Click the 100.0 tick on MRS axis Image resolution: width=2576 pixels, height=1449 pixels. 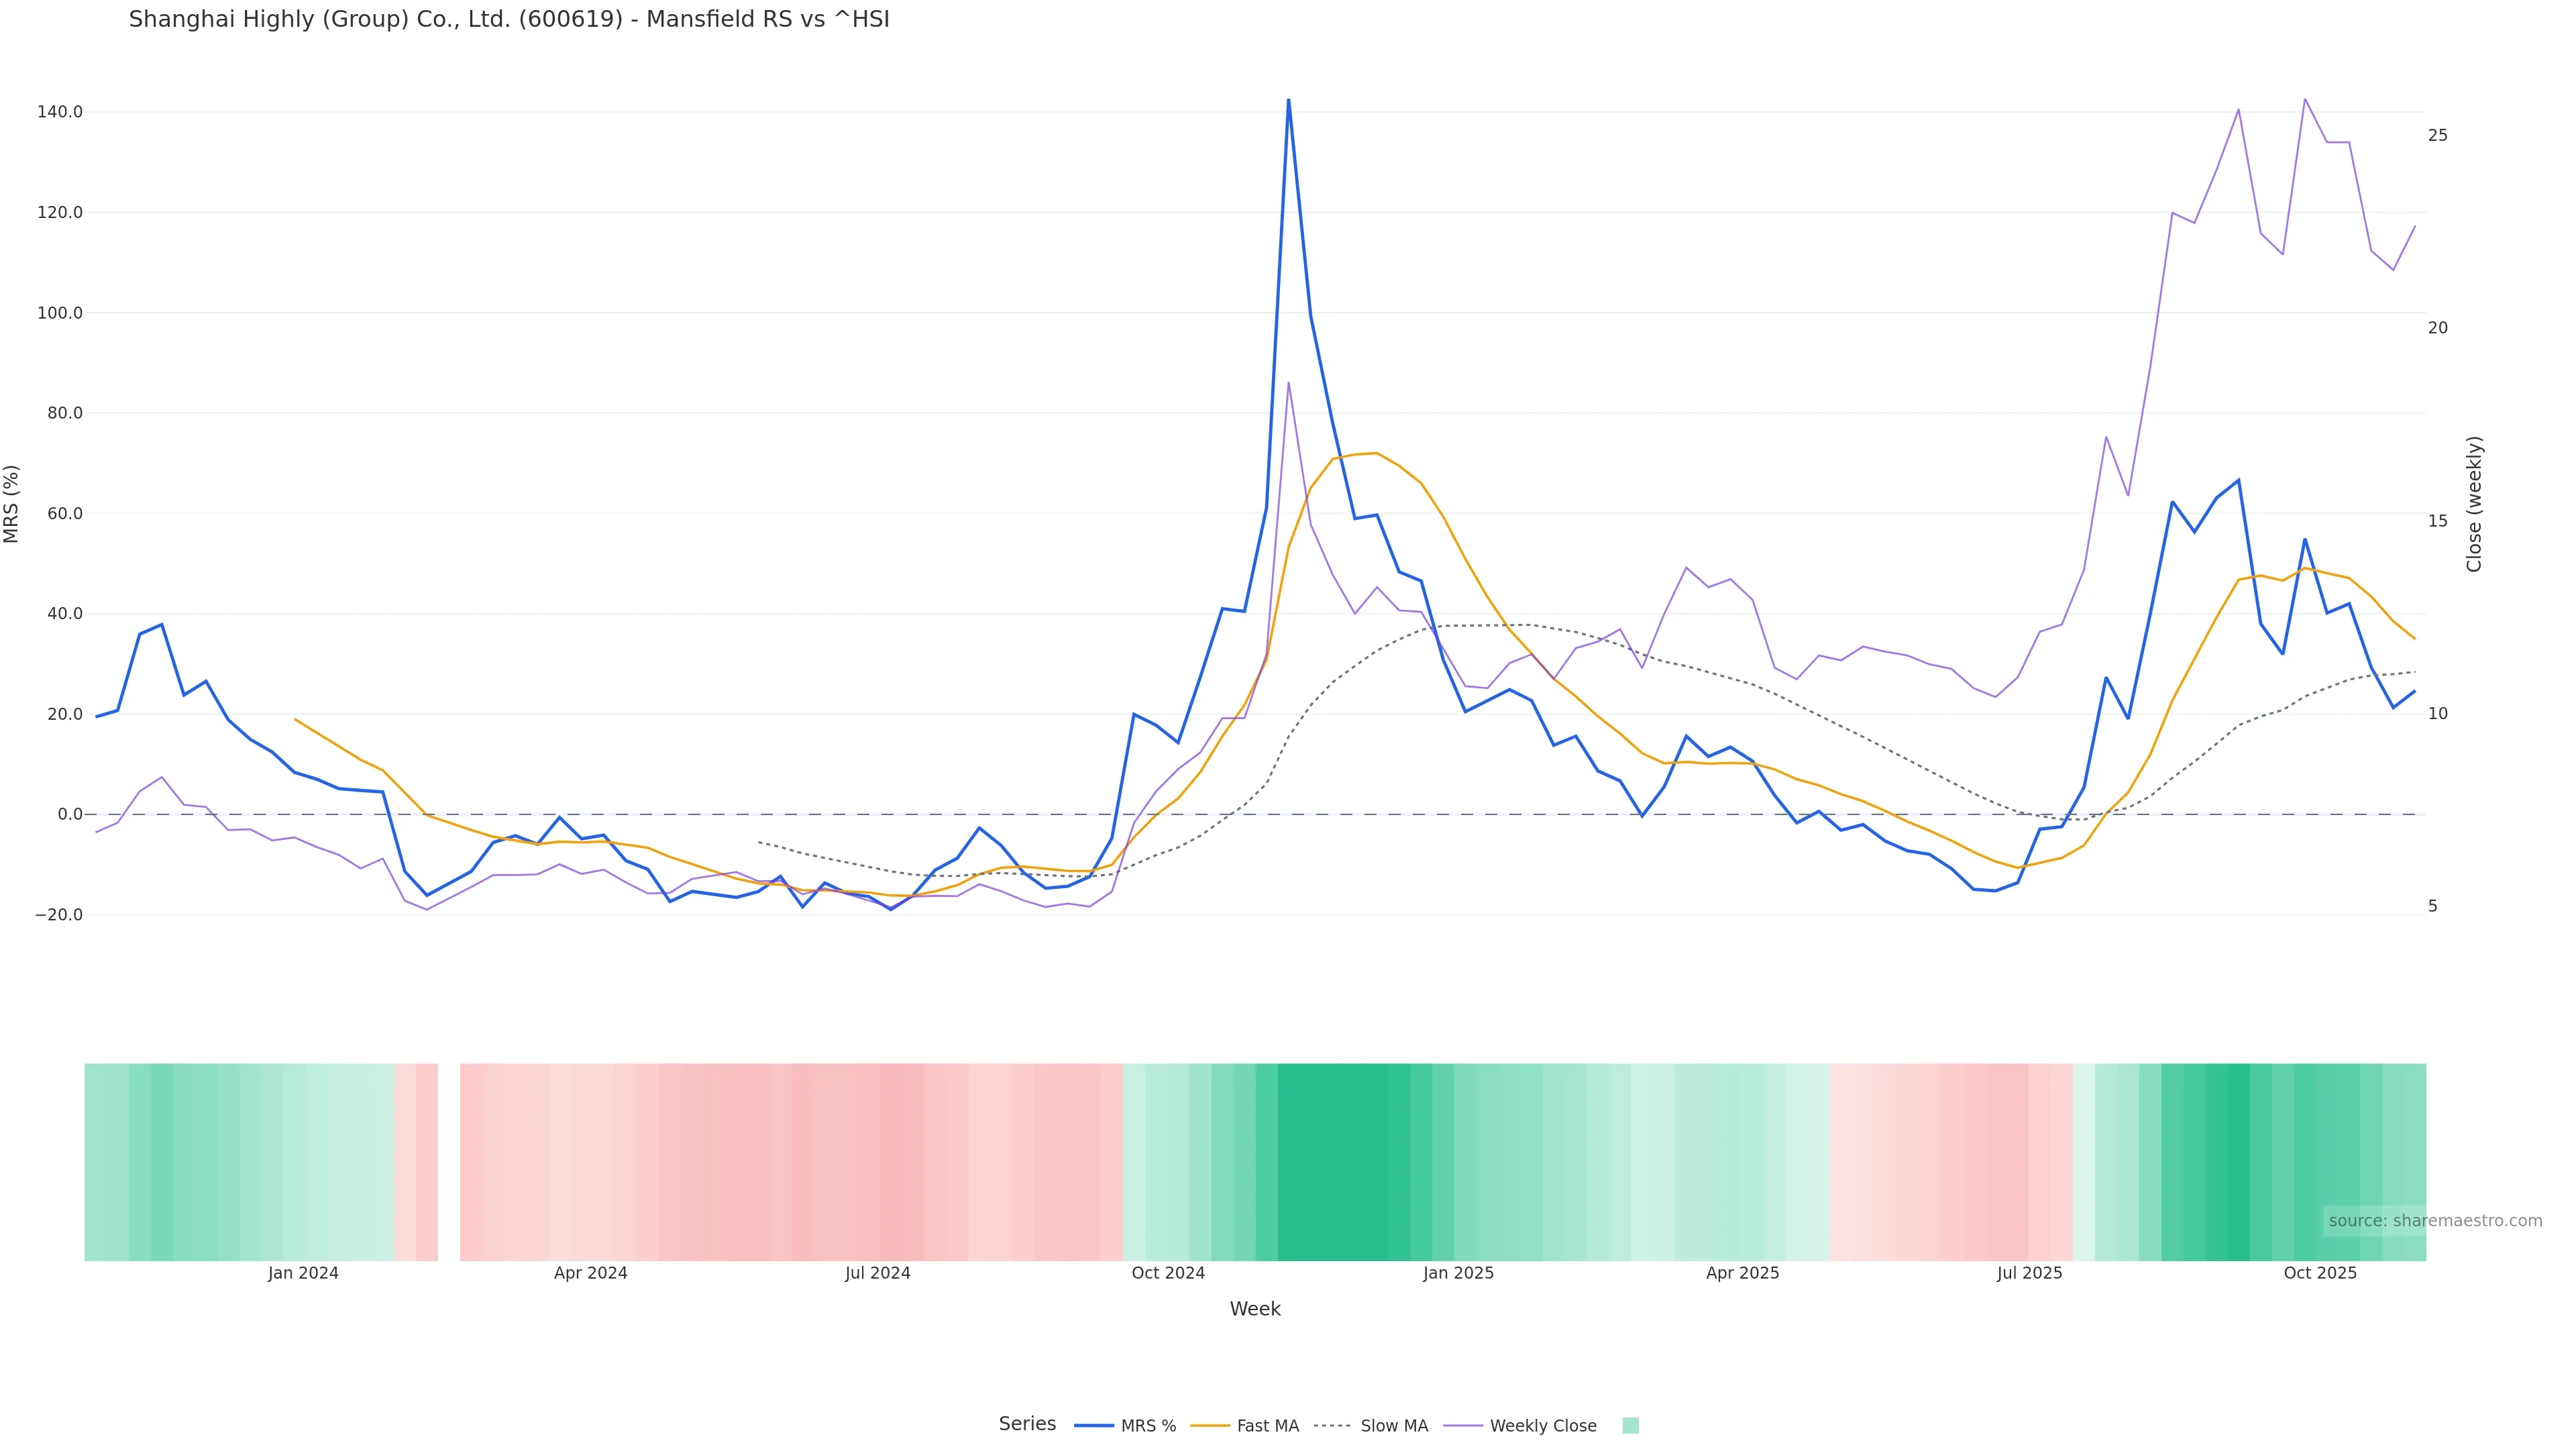tap(59, 313)
